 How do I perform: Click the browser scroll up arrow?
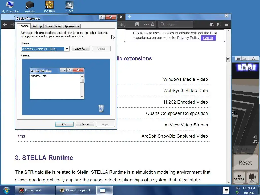(228, 31)
